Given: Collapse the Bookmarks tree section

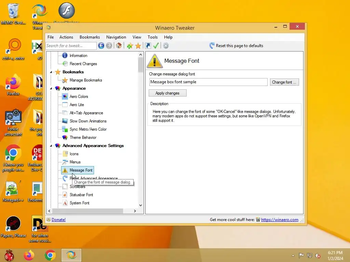Looking at the screenshot, I should coord(51,72).
